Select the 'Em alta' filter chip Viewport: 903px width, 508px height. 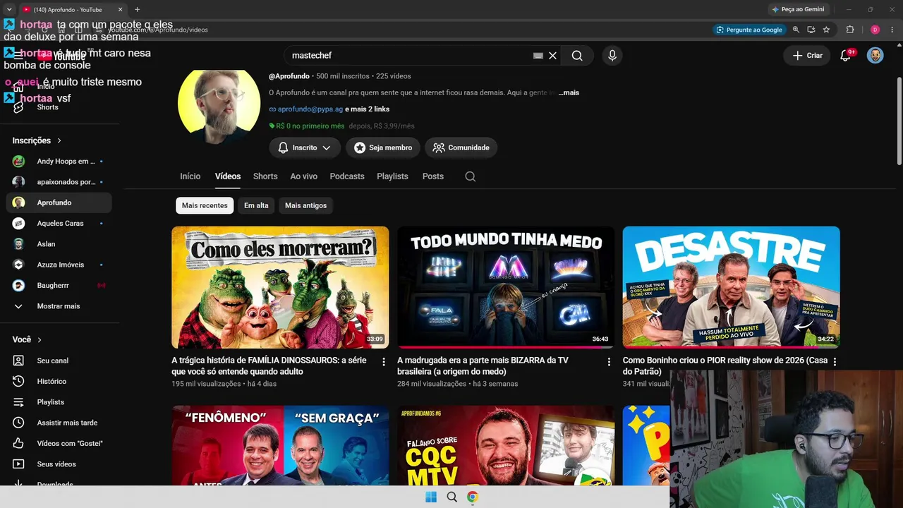256,205
